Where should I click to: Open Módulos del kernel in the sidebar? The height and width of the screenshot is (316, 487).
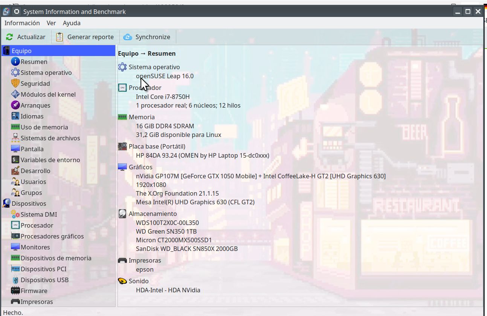pyautogui.click(x=48, y=94)
